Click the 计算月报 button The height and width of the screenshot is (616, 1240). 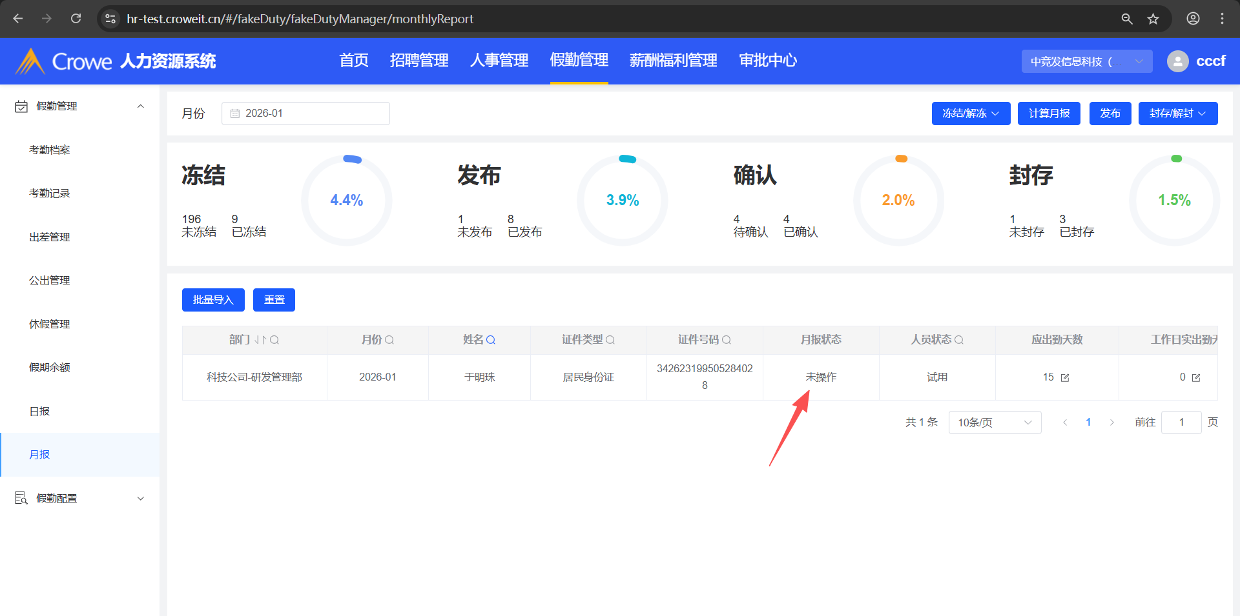coord(1048,114)
